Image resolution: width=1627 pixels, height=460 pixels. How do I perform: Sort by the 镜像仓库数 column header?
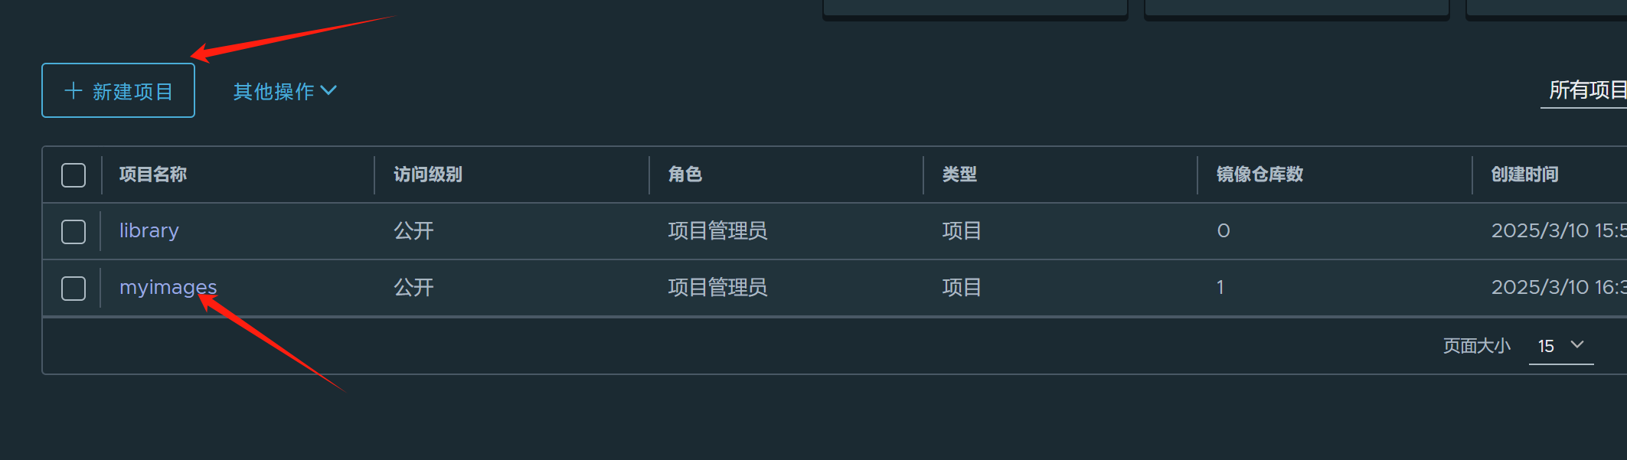pos(1259,175)
